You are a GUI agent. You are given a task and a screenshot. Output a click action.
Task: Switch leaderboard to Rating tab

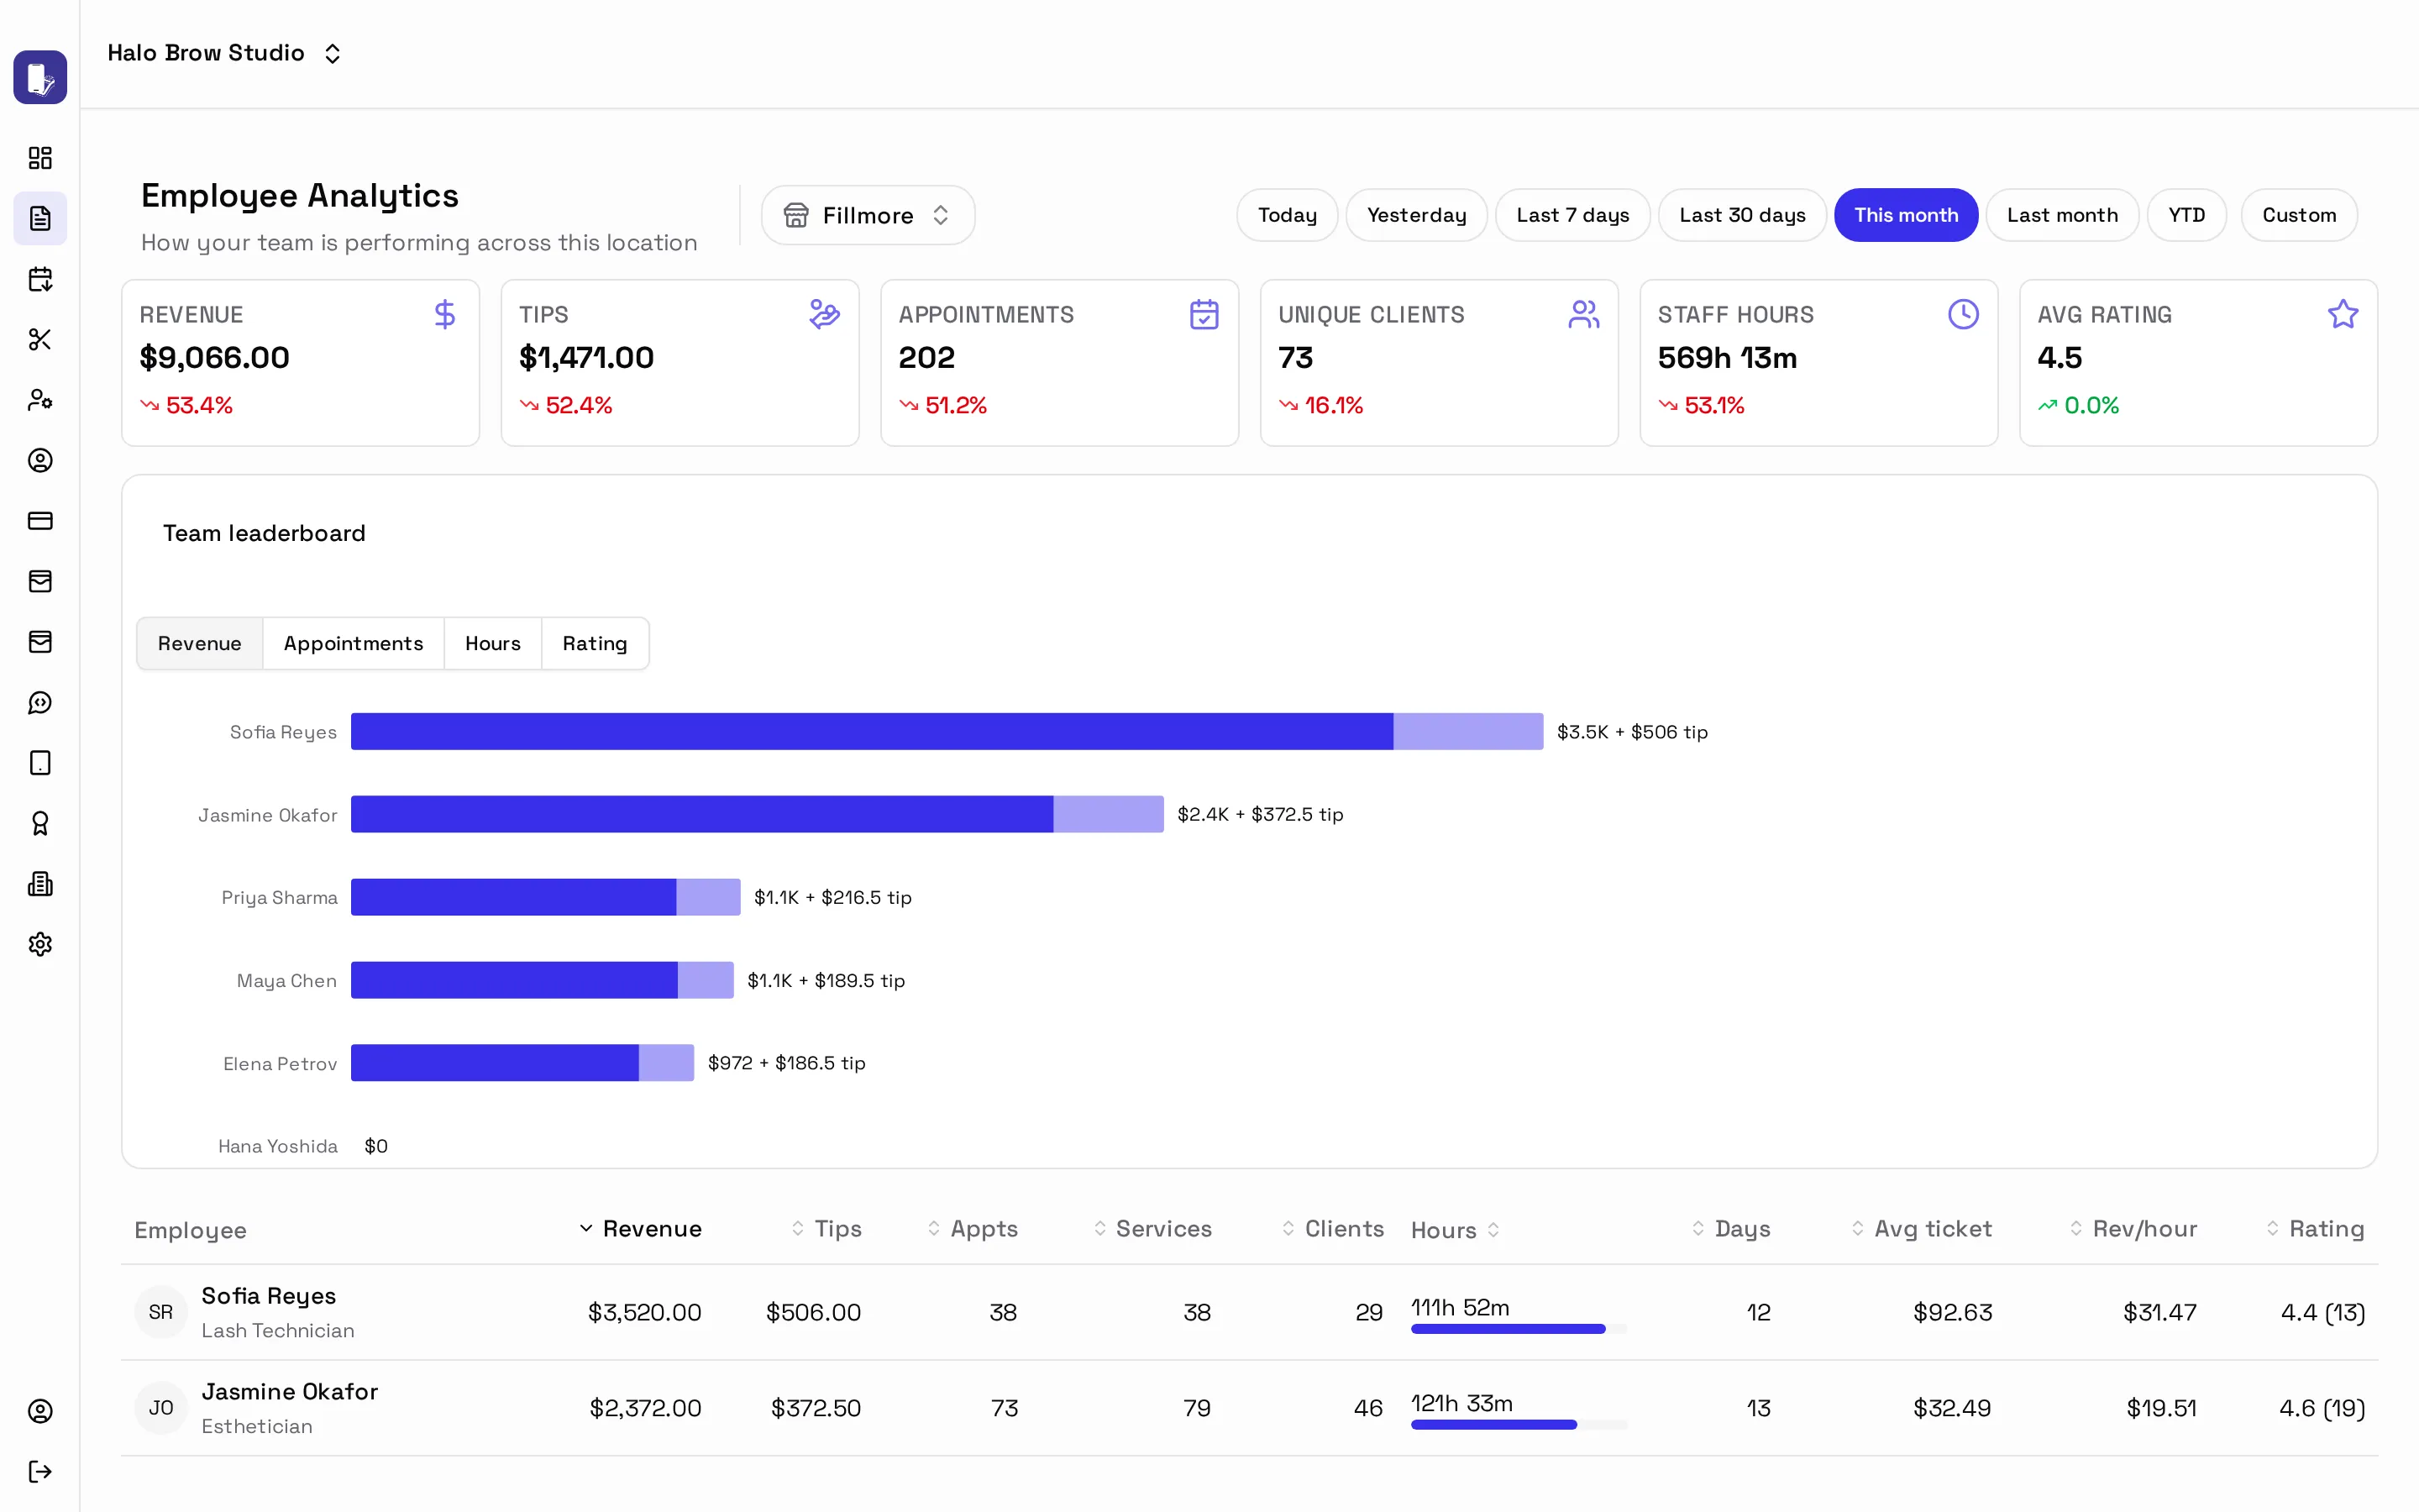(x=595, y=643)
